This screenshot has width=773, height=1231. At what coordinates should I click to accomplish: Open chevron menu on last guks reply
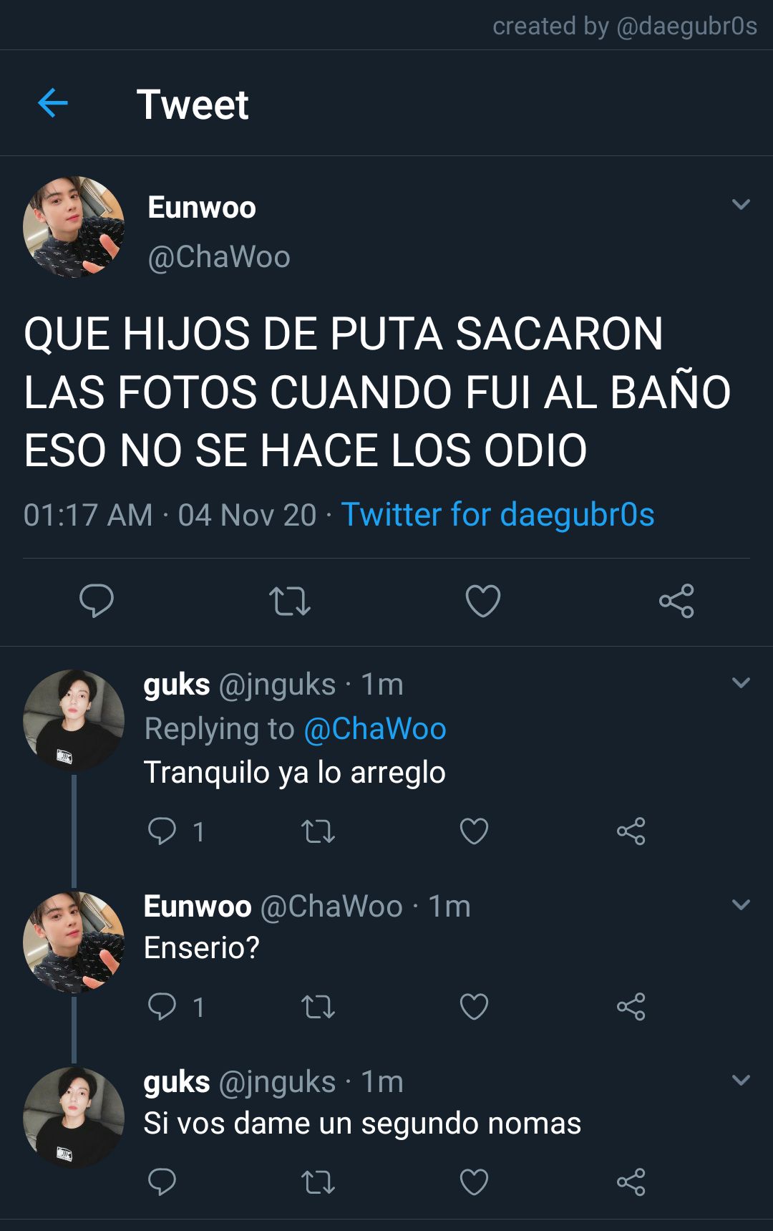[742, 1080]
